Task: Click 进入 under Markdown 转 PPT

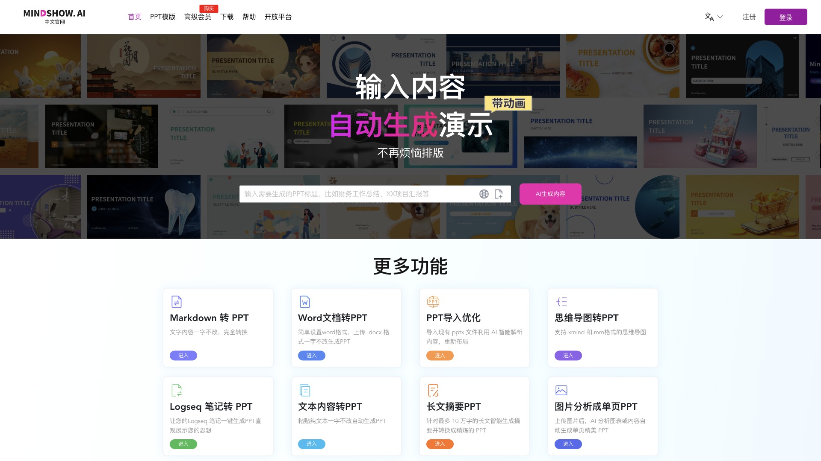Action: tap(183, 355)
